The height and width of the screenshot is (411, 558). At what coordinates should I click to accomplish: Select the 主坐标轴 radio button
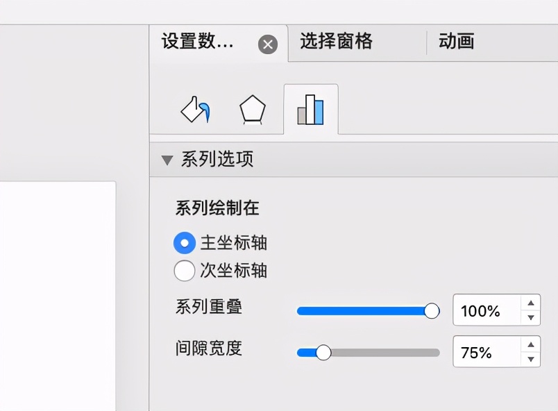184,243
